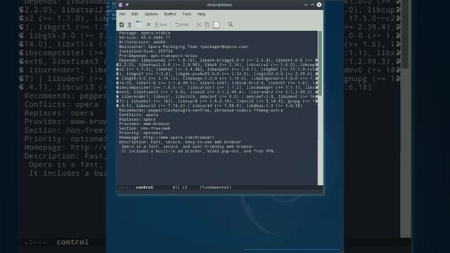Close the emacs@debian window
This screenshot has width=450, height=253.
319,5
